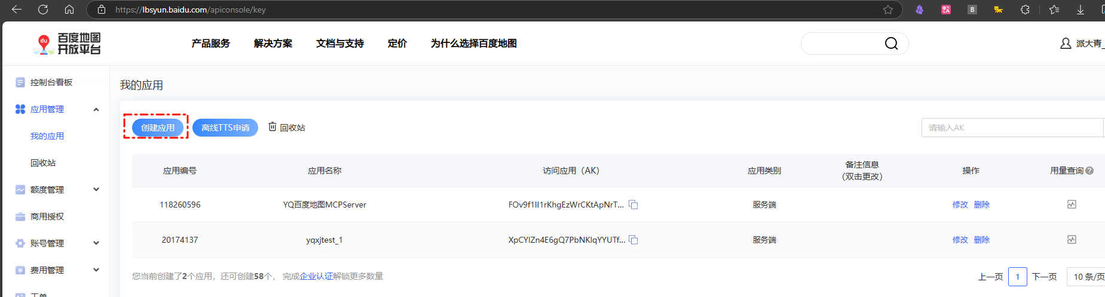Click 修改 for yqxjtest_1
The image size is (1105, 297).
(x=960, y=240)
